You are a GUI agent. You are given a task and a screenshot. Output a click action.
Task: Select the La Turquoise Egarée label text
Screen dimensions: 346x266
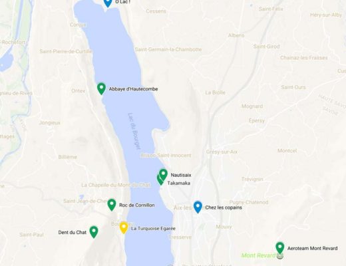point(153,228)
